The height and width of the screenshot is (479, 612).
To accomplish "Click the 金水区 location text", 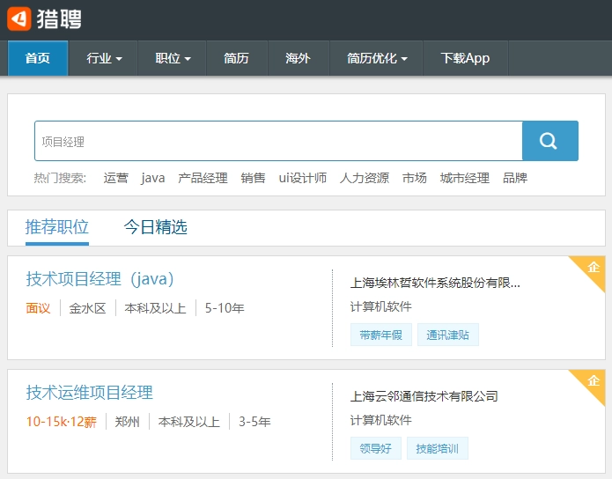I will (x=87, y=308).
